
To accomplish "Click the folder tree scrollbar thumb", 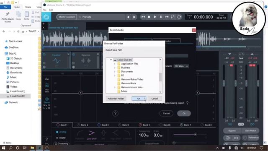I will pos(160,77).
